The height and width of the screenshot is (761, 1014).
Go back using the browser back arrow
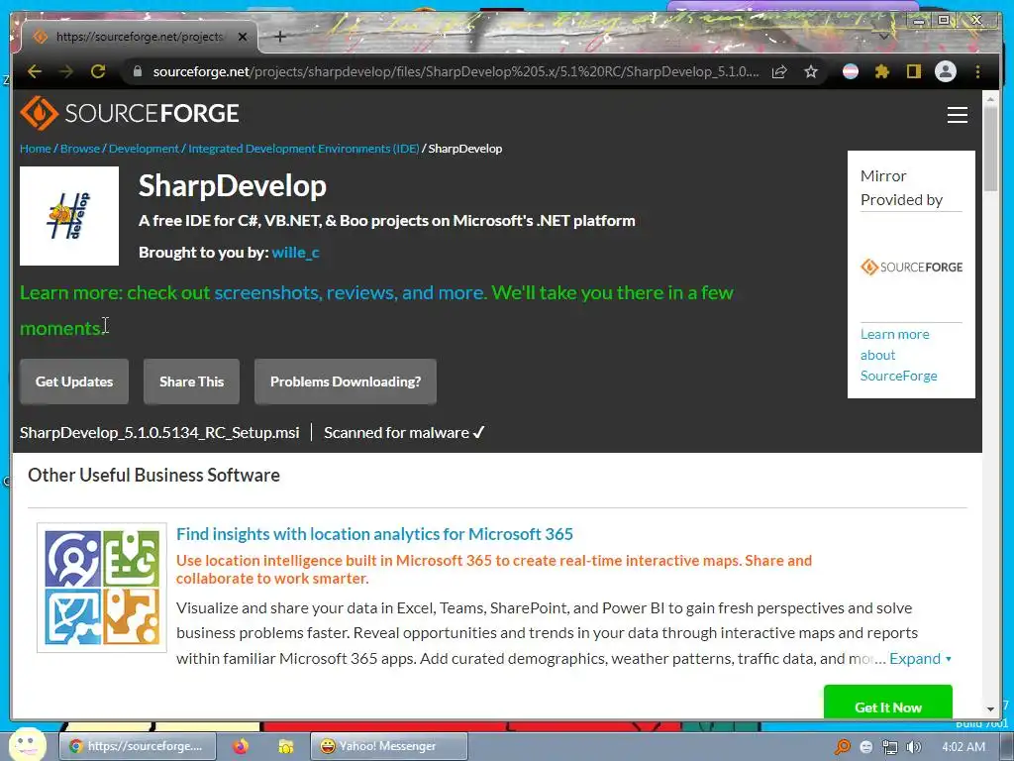tap(35, 71)
